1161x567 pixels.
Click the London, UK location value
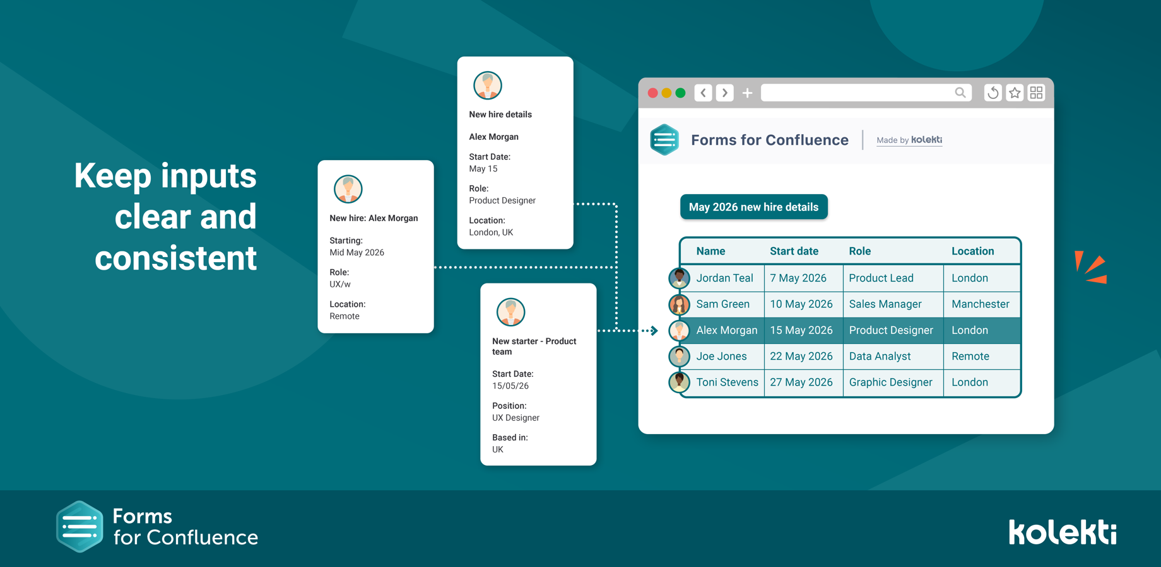pos(491,232)
